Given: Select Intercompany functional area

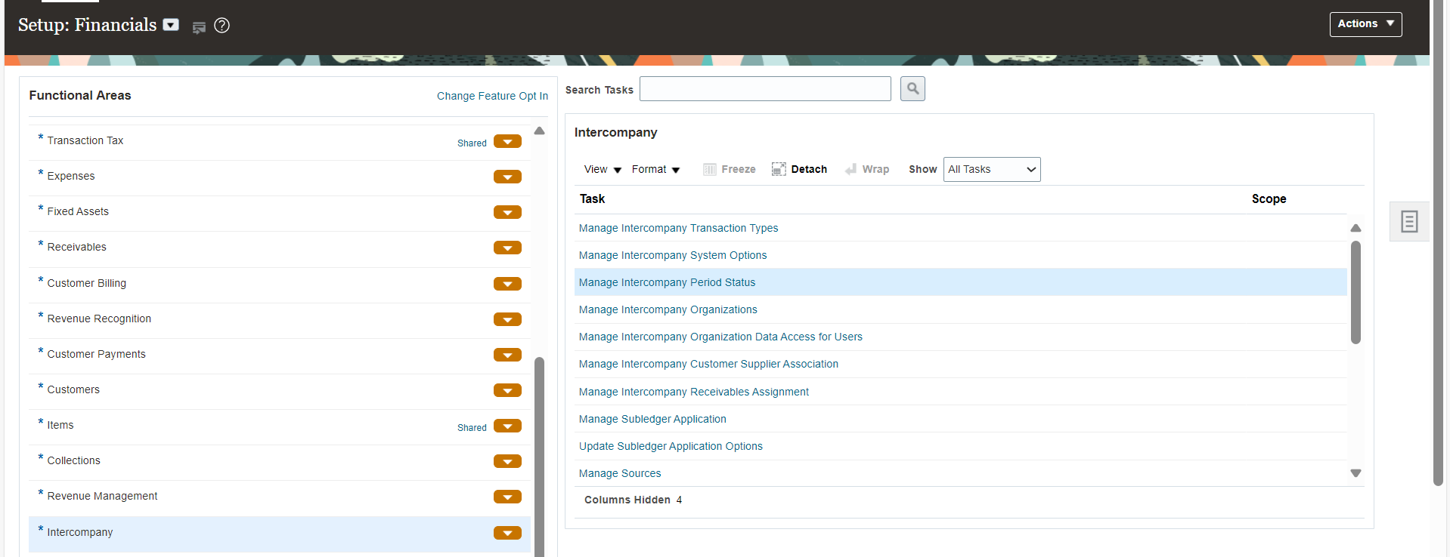Looking at the screenshot, I should (79, 532).
